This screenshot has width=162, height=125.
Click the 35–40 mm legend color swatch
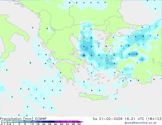click(63, 122)
